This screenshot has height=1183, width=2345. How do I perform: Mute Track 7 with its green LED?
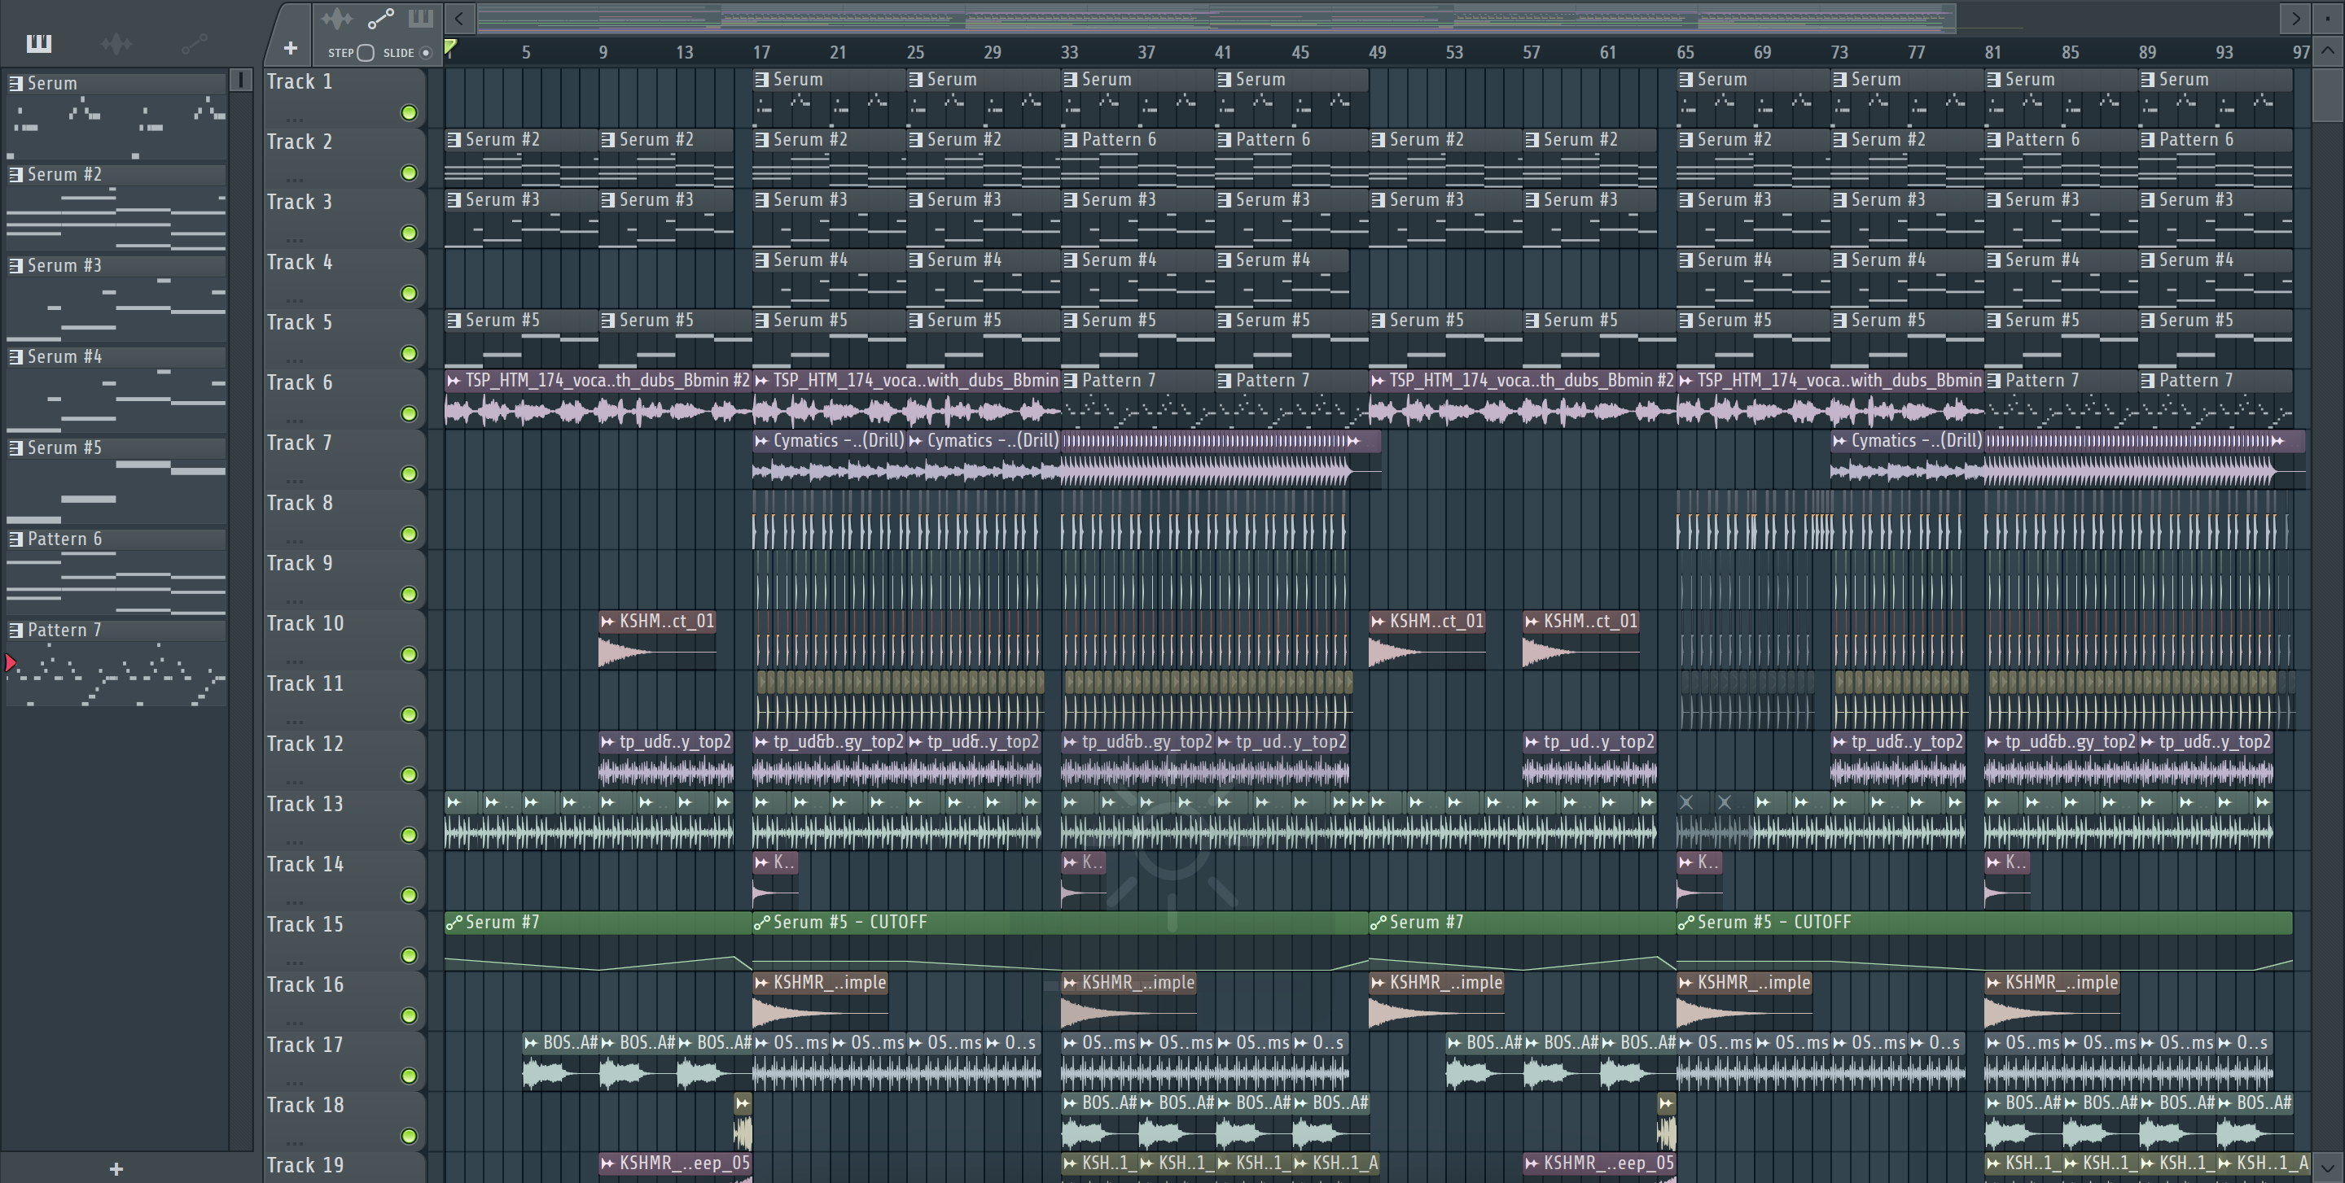pyautogui.click(x=410, y=474)
